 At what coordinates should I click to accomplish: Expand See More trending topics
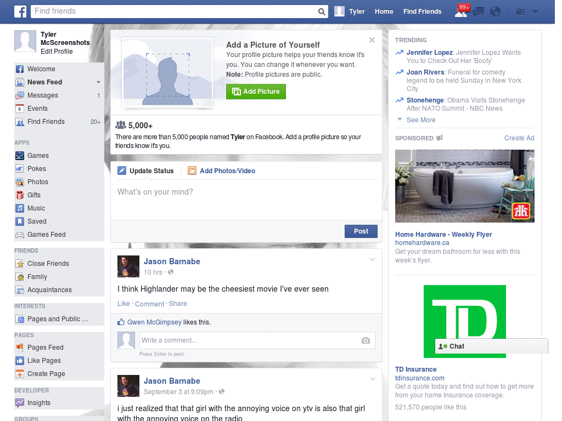(x=421, y=120)
